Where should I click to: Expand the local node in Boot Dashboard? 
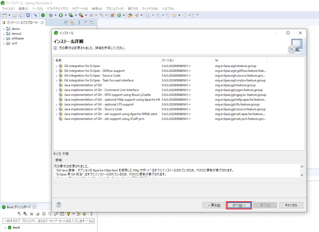tap(5, 227)
